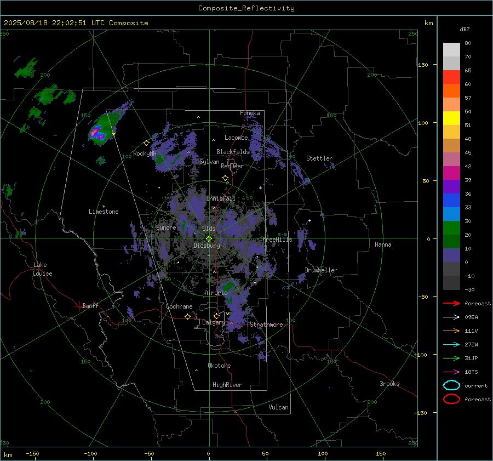The height and width of the screenshot is (461, 493).
Task: Click the radar center marker at Didsbury
Action: click(209, 239)
